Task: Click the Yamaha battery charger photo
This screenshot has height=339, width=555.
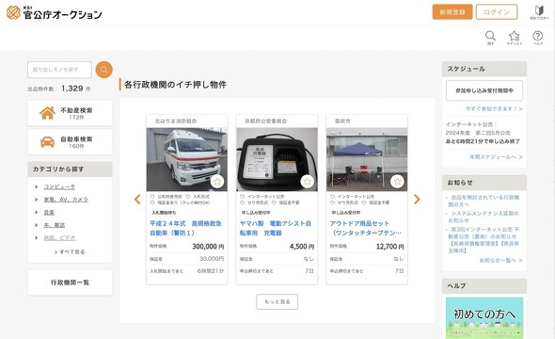Action: pyautogui.click(x=277, y=159)
